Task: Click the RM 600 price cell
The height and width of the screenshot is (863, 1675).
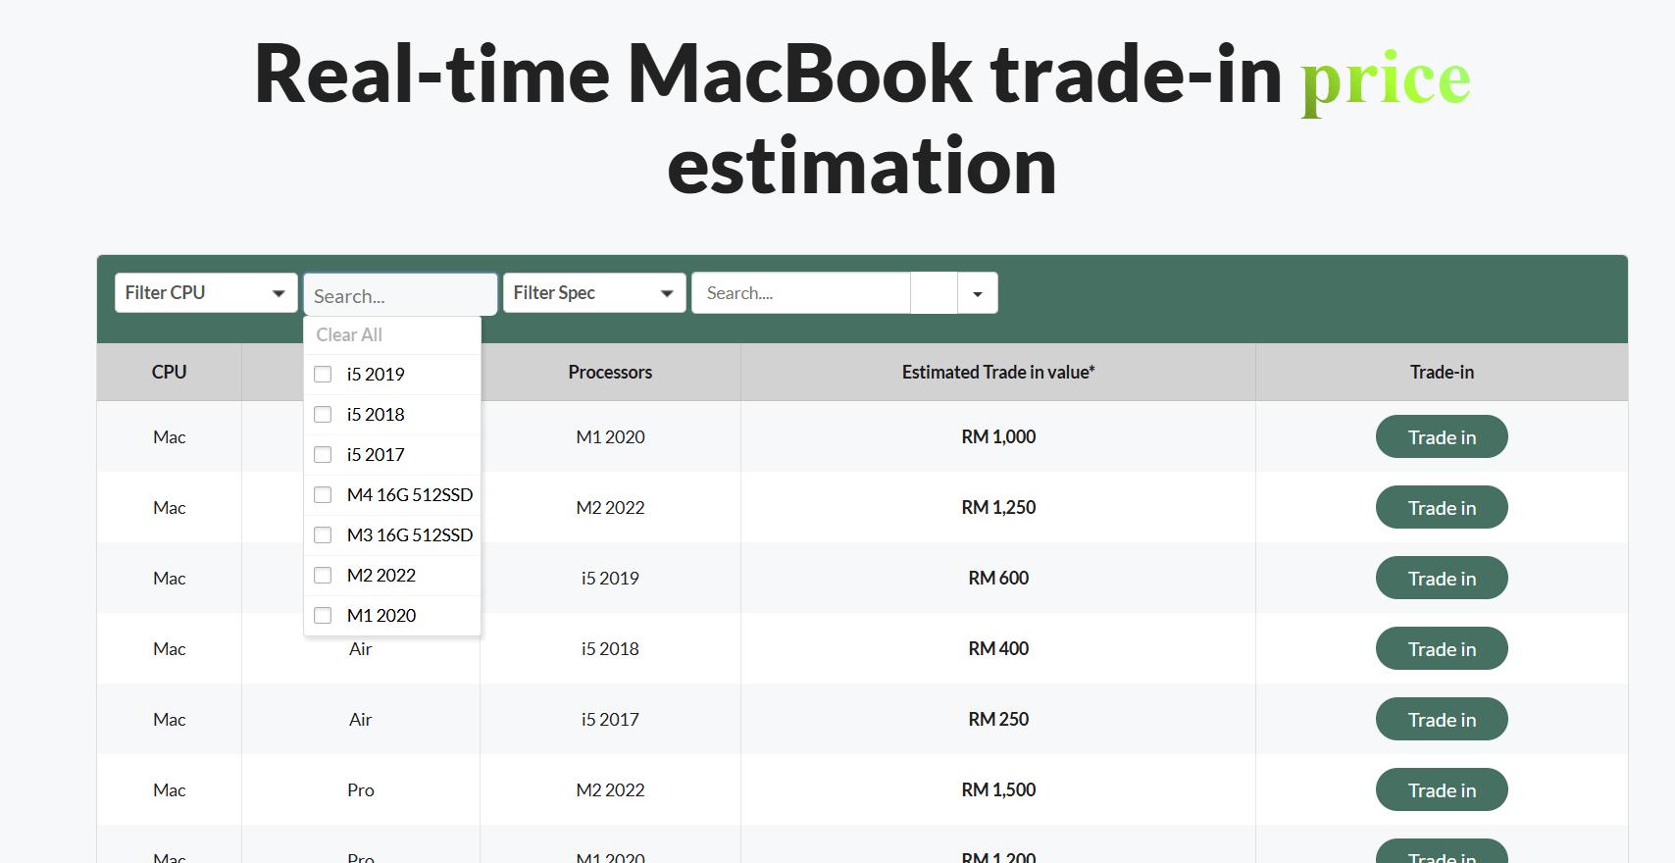Action: (998, 579)
